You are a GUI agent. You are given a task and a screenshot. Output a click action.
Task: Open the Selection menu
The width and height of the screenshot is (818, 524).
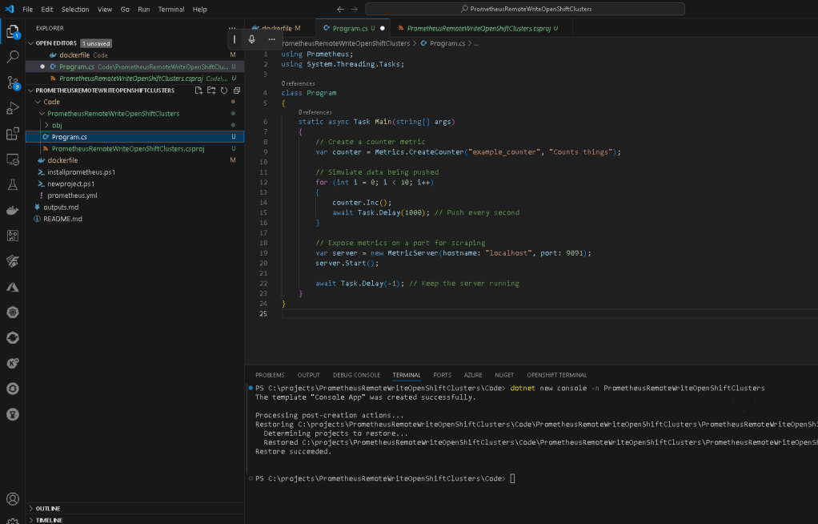[75, 10]
